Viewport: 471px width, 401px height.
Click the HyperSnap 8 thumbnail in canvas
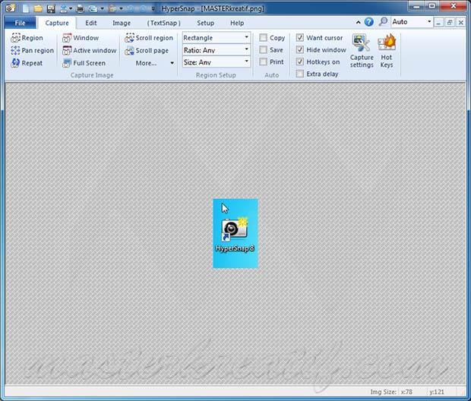pos(235,233)
